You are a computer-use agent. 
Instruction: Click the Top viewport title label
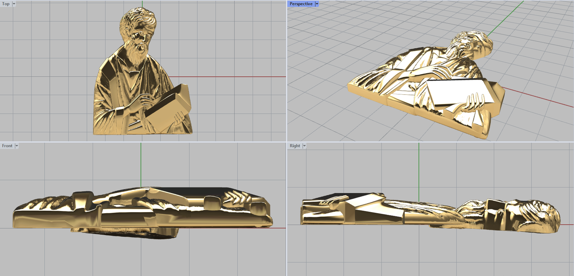(6, 4)
